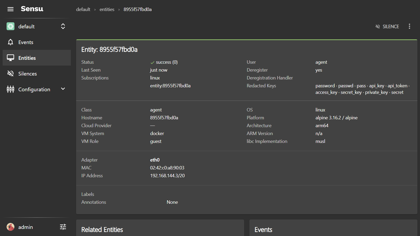
Task: Click the Configuration sliders icon
Action: (x=10, y=89)
